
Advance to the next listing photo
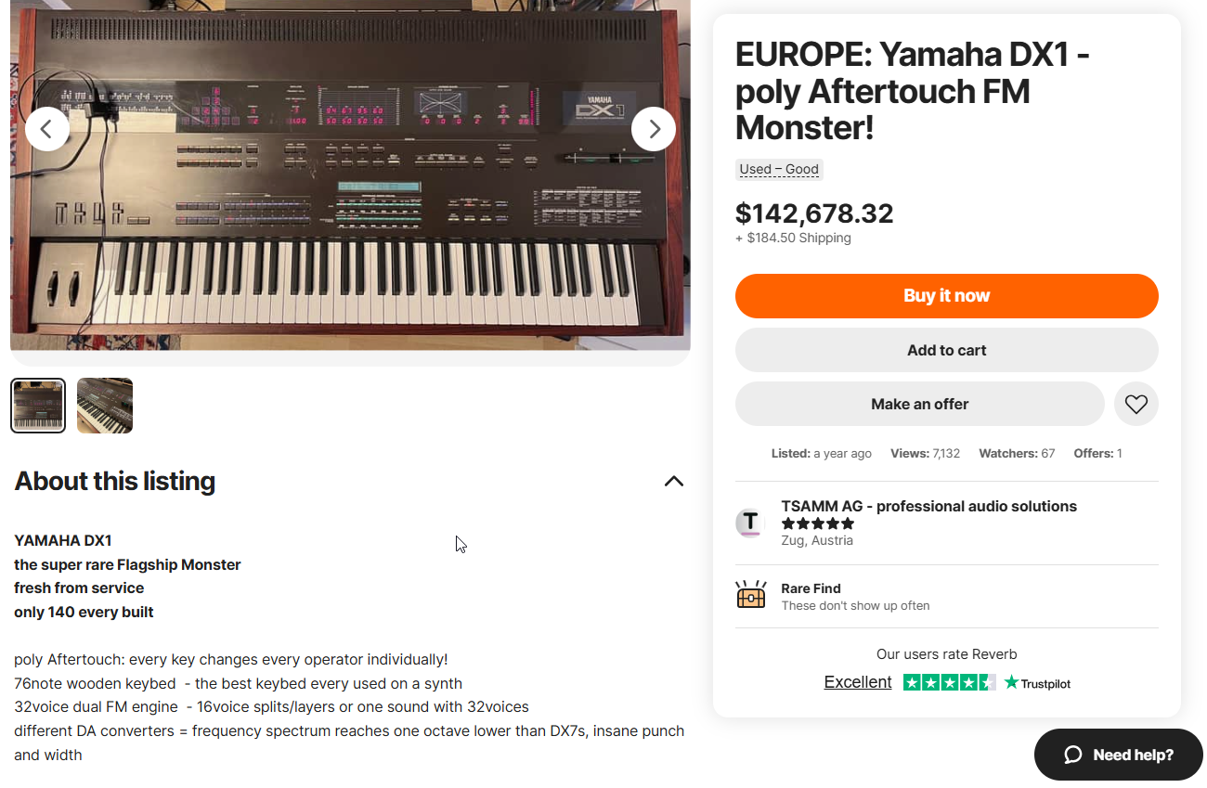(654, 129)
